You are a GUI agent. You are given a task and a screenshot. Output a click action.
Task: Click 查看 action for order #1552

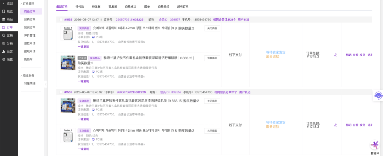point(355,55)
